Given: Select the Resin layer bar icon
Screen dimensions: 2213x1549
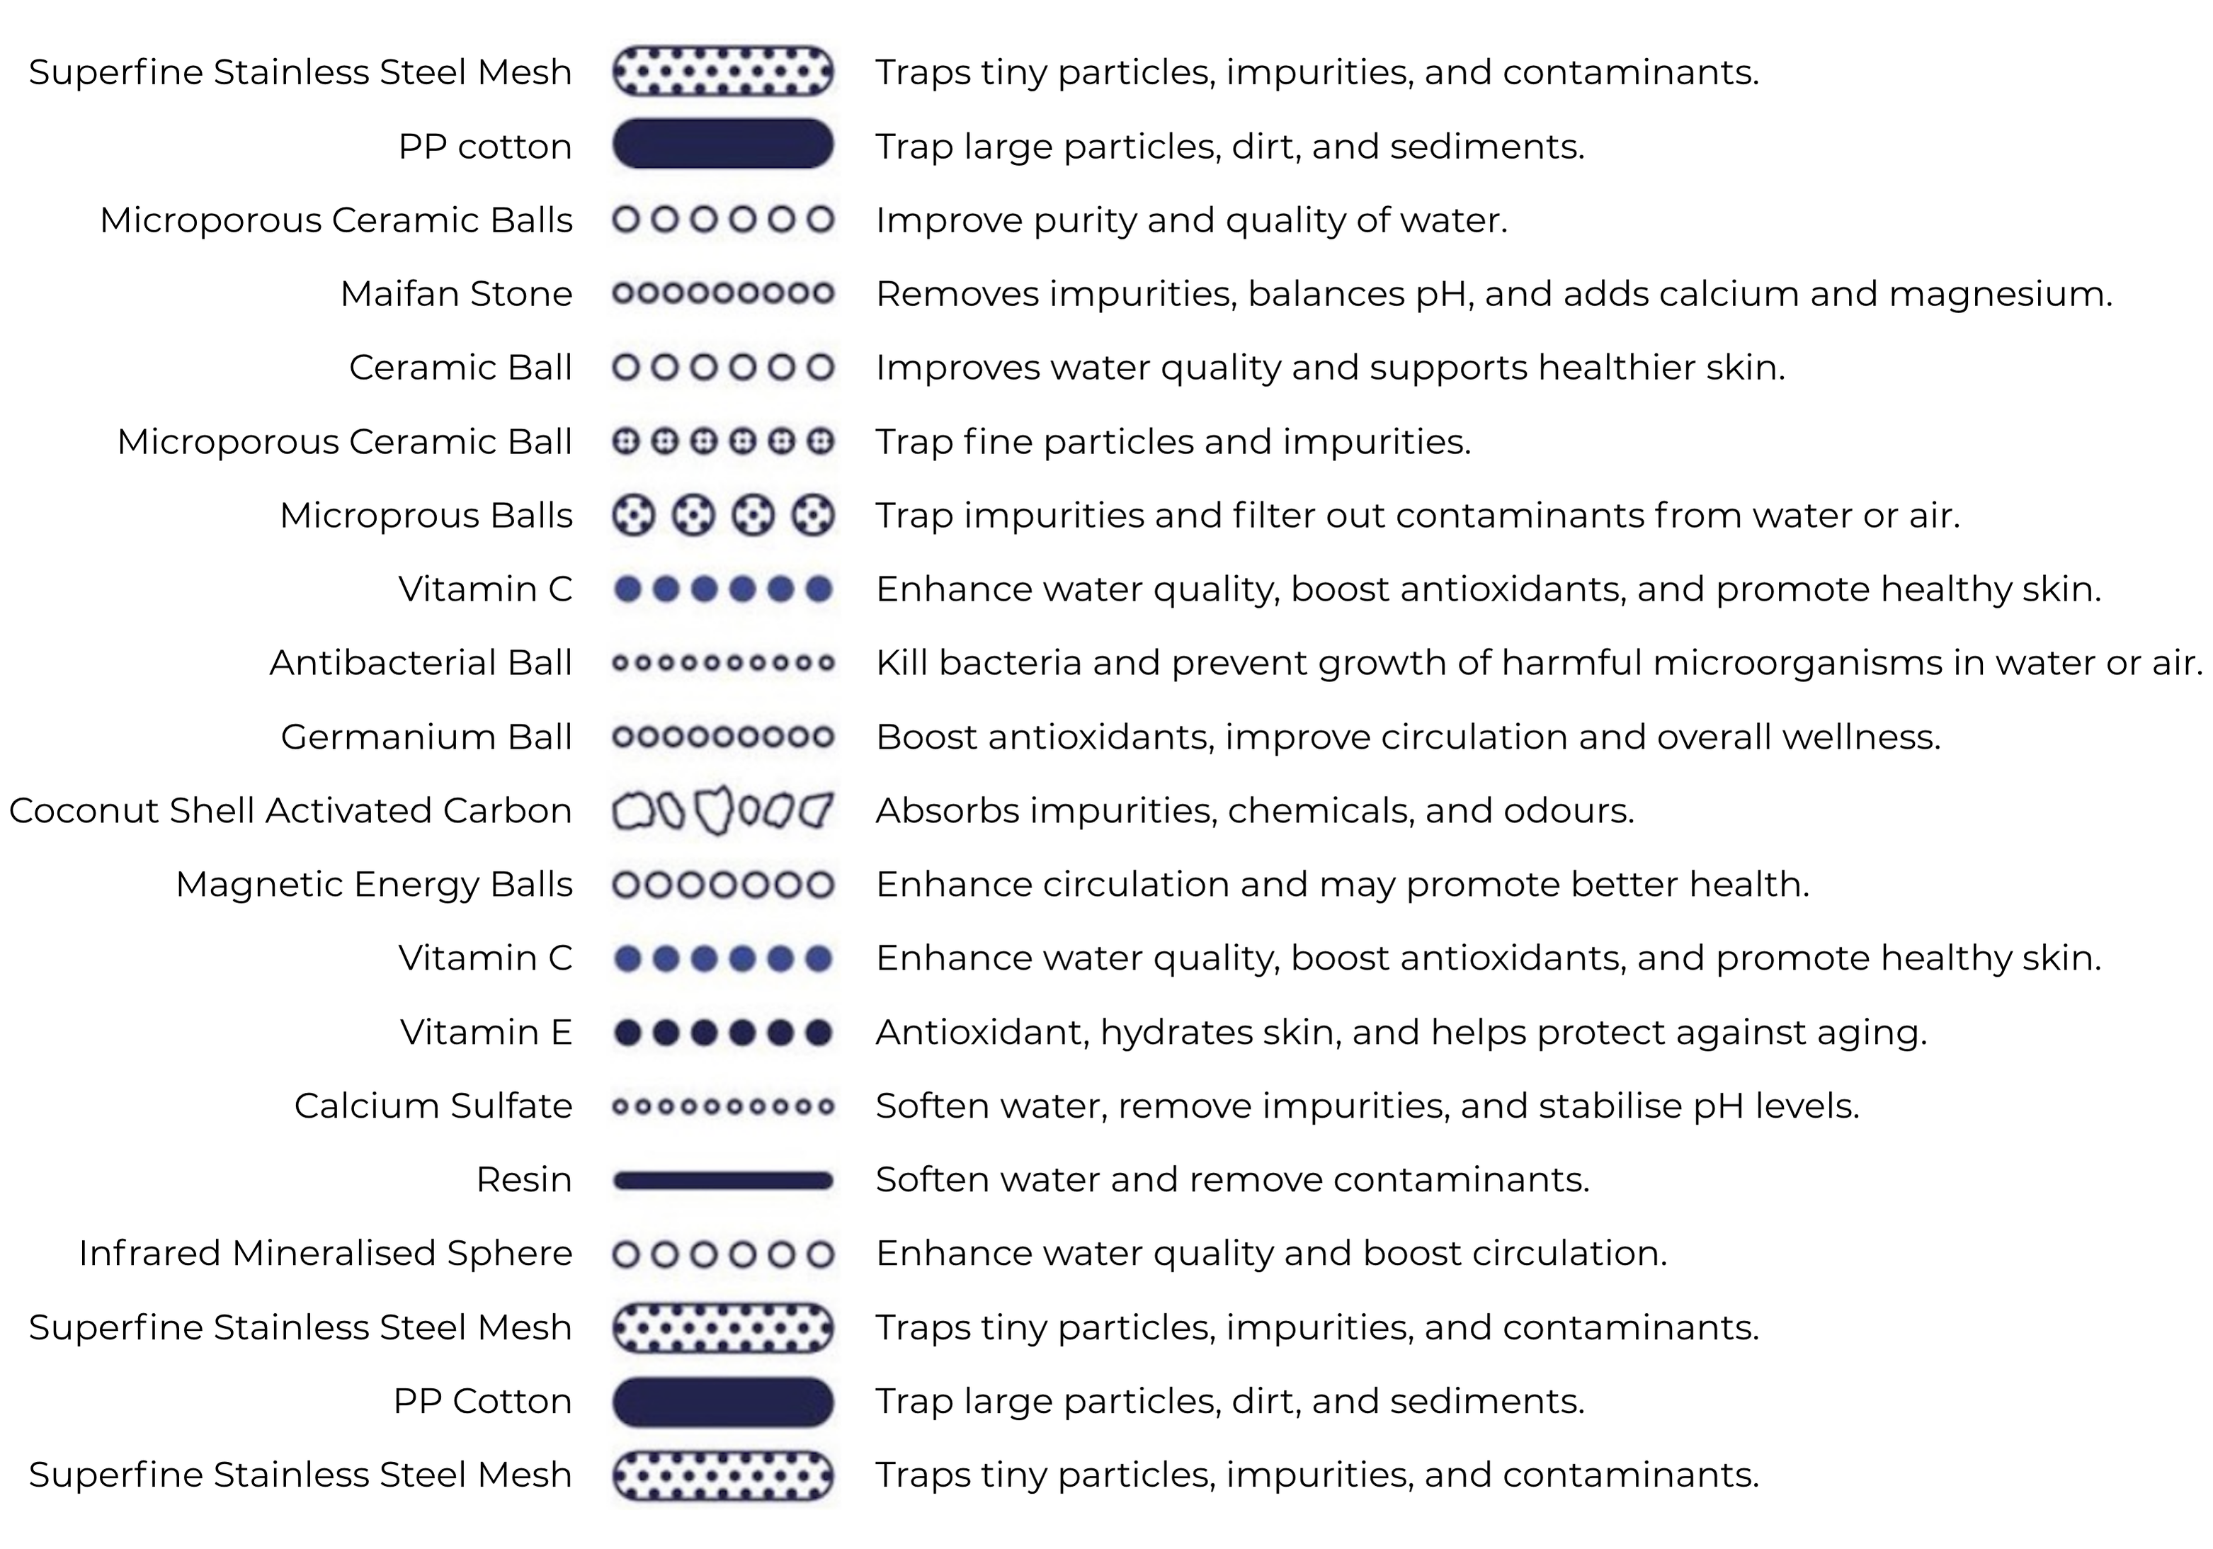Looking at the screenshot, I should [x=723, y=1180].
